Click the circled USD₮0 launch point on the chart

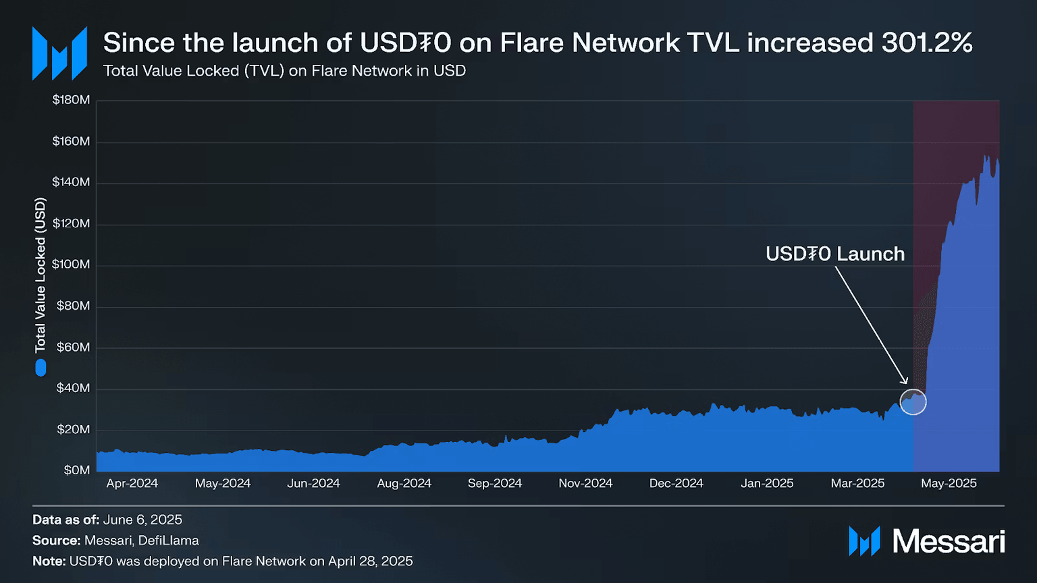(913, 402)
